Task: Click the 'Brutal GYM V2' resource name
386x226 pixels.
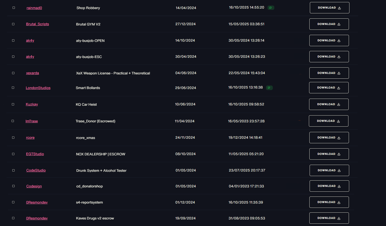Action: tap(88, 24)
